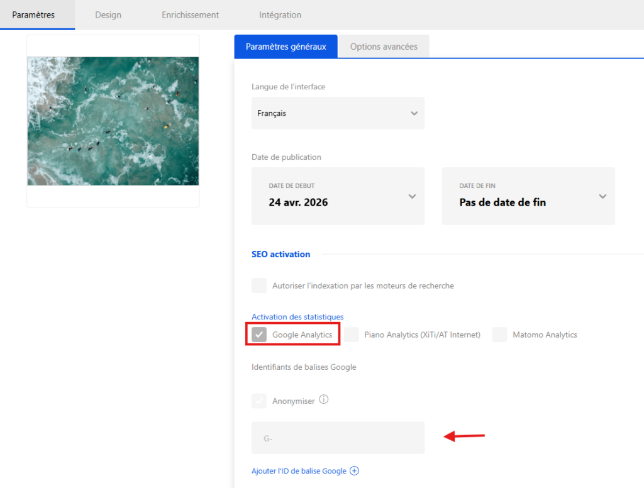Switch to Options avancées tab
The width and height of the screenshot is (644, 488).
pos(384,47)
